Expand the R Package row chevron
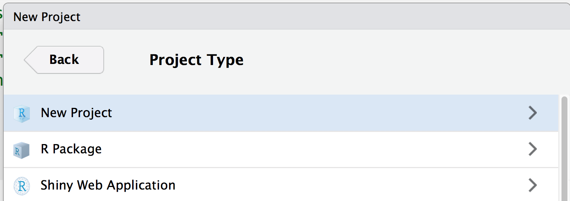 [x=532, y=149]
